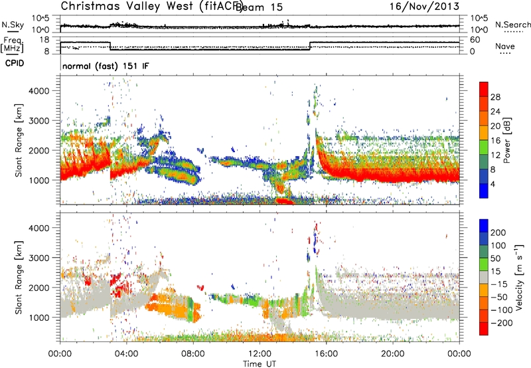
Task: Click the '10^5' value beside N.Sky
Action: [x=40, y=19]
